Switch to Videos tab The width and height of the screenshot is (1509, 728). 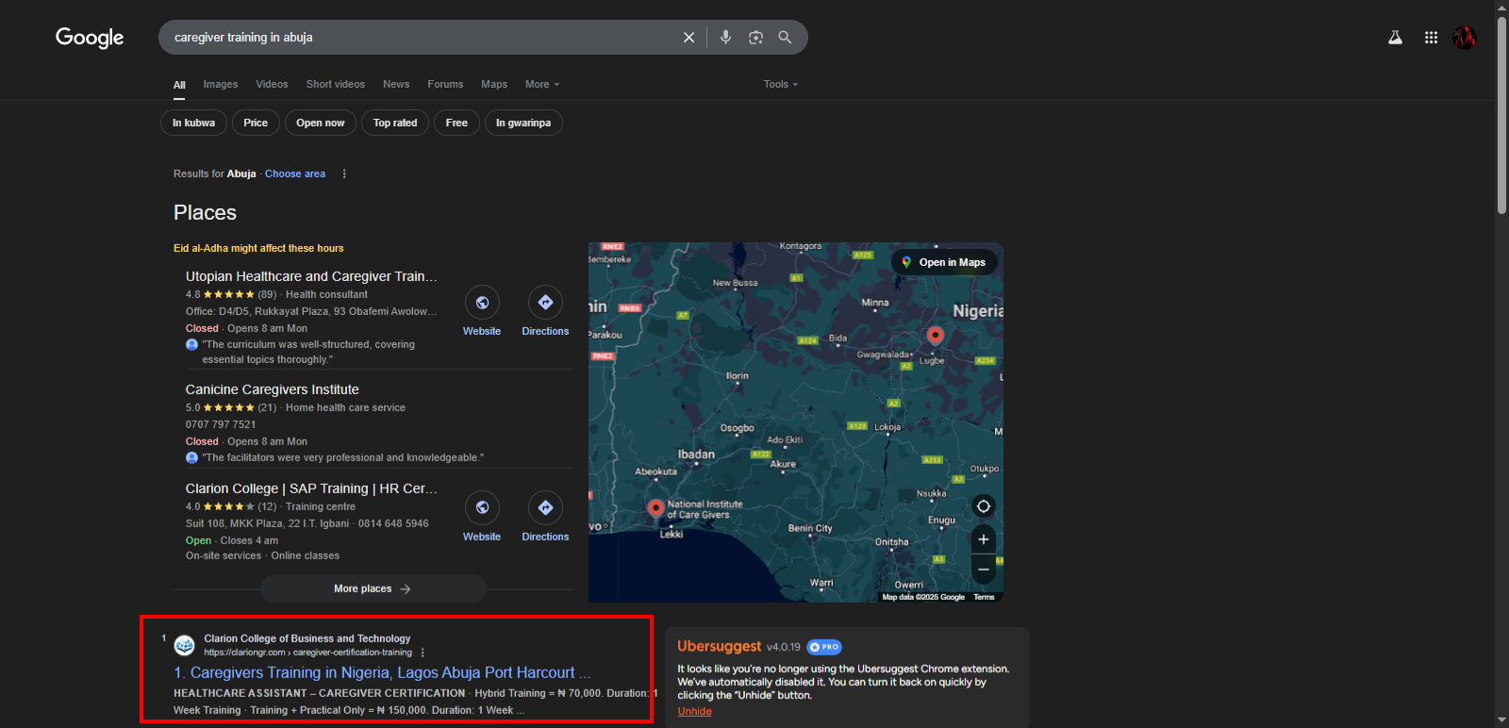point(272,84)
